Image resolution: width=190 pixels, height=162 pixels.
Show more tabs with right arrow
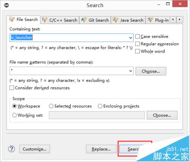click(179, 20)
